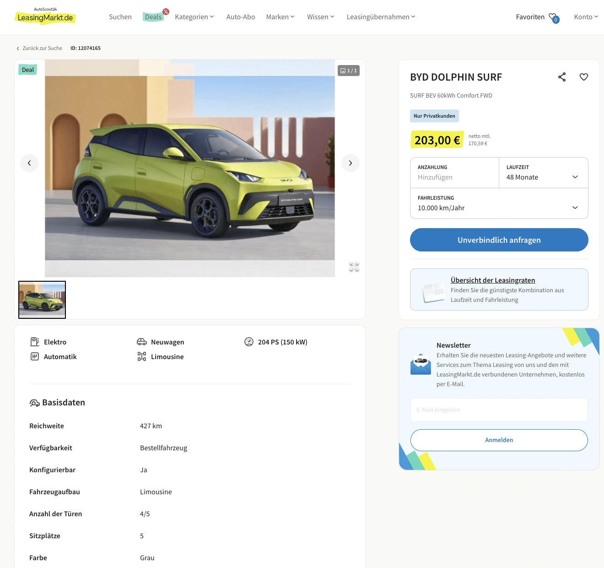604x568 pixels.
Task: Open the Auto-Abo page
Action: (x=241, y=17)
